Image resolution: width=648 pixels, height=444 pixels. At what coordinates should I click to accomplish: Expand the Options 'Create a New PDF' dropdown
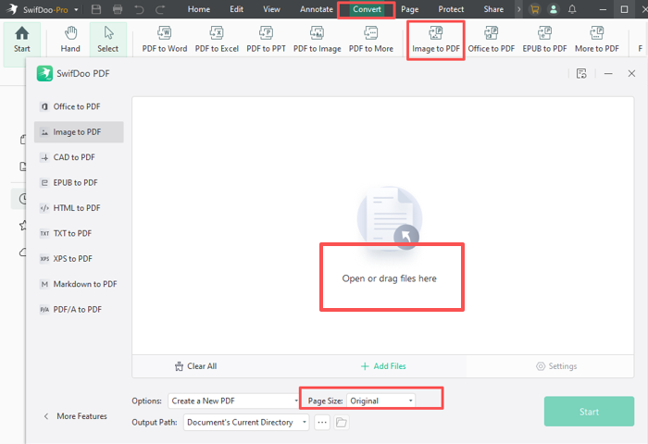pyautogui.click(x=233, y=401)
